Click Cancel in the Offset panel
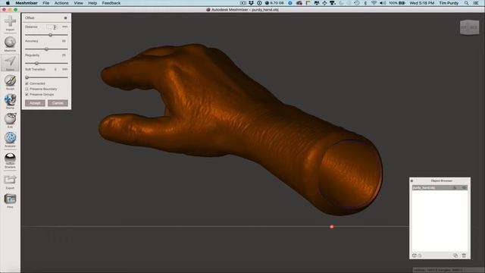Image resolution: width=485 pixels, height=273 pixels. coord(58,103)
